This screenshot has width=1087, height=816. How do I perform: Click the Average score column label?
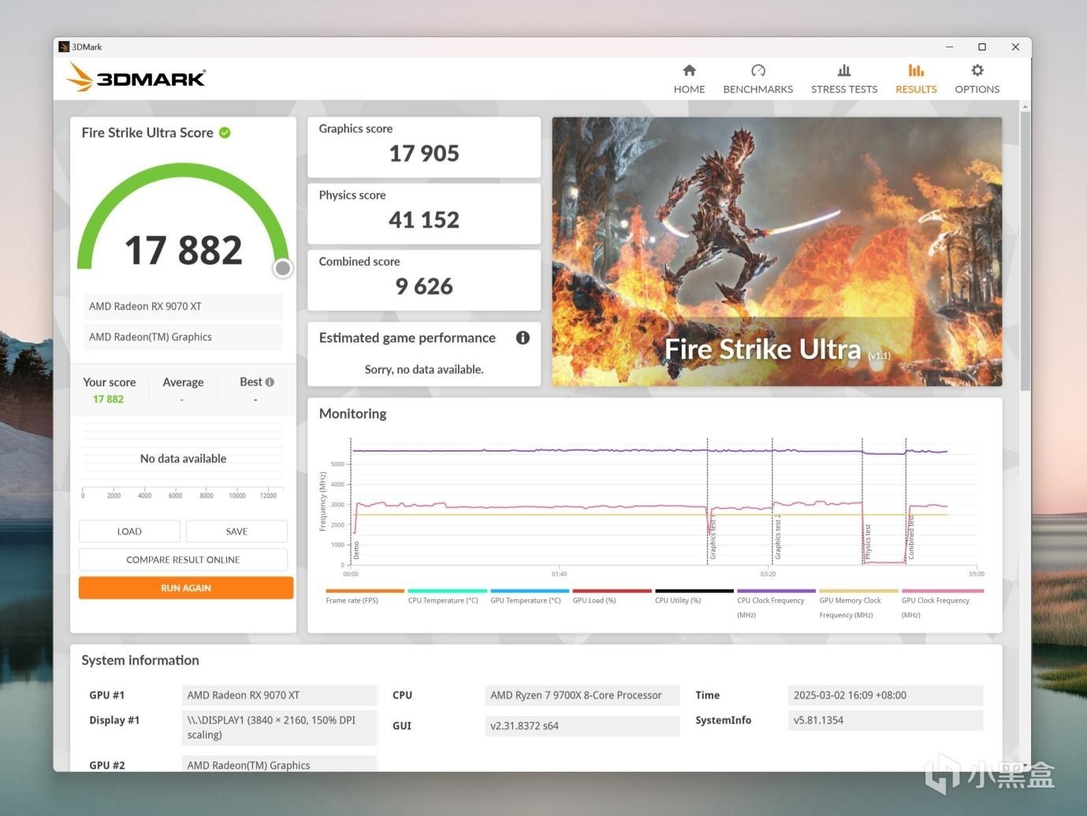pos(183,382)
